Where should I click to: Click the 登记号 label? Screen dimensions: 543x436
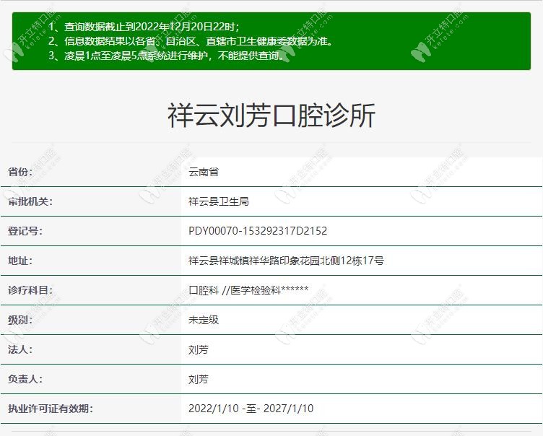click(25, 231)
